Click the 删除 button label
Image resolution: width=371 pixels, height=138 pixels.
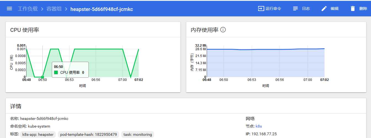pyautogui.click(x=363, y=9)
